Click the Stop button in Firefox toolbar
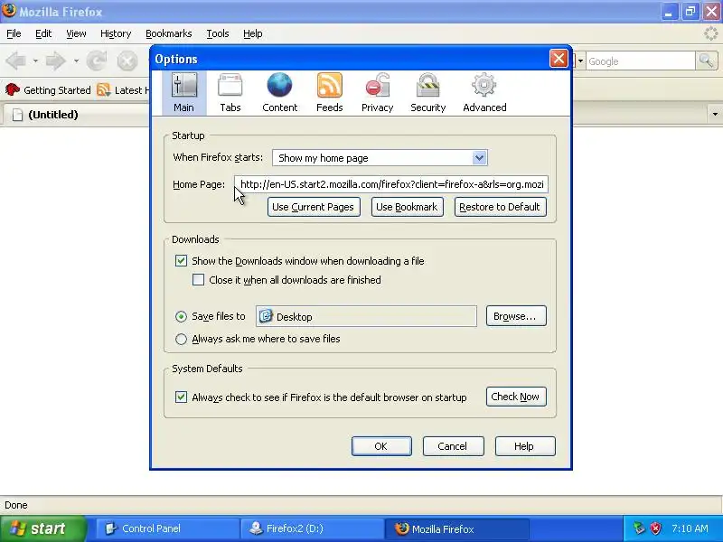 [127, 61]
